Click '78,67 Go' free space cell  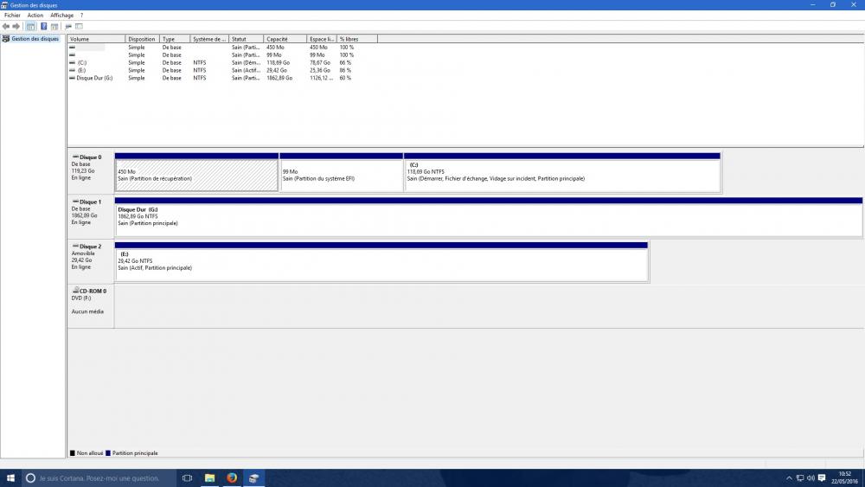tap(320, 63)
